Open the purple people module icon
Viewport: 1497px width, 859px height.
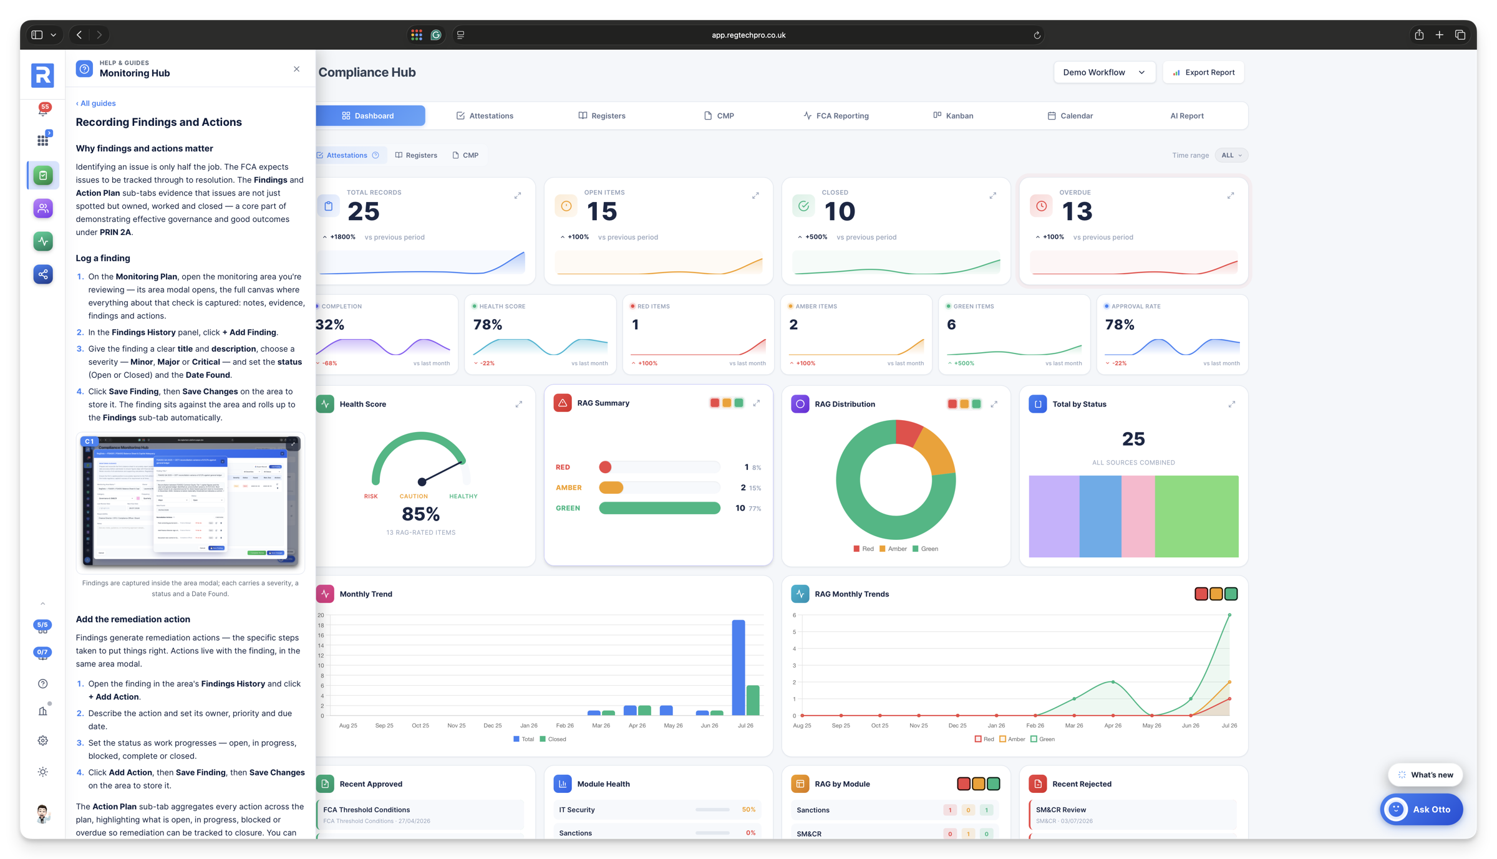(x=43, y=208)
